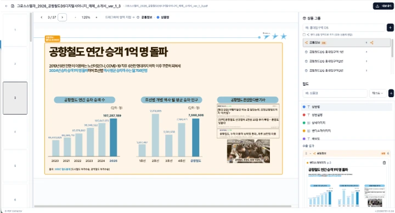Viewport: 395px width, 213px height.
Task: Open page 1 thumbnail
Action: 15,30
